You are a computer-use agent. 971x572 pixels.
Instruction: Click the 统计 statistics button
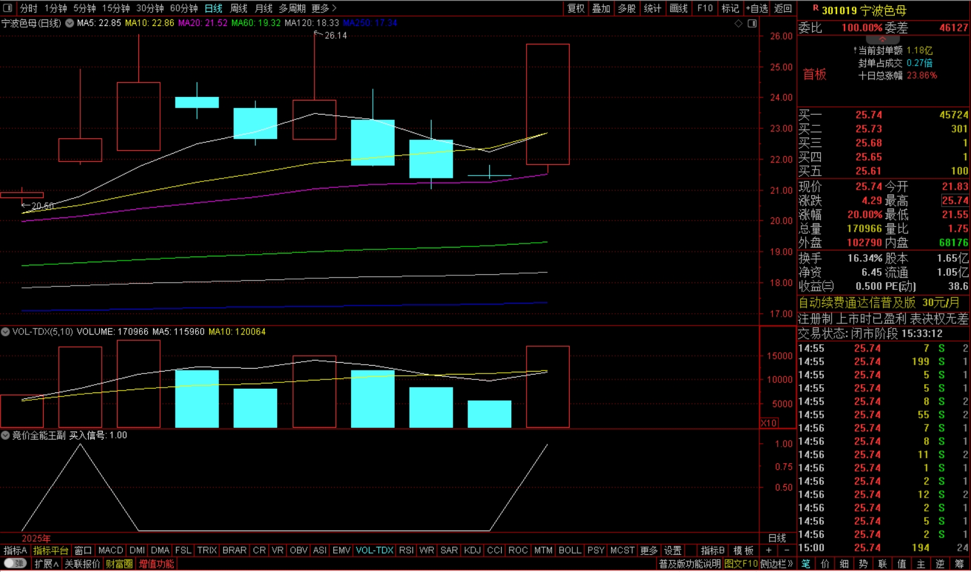tap(652, 8)
